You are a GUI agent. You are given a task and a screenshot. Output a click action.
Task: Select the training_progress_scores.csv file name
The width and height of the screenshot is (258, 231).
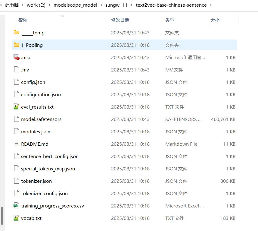(52, 206)
